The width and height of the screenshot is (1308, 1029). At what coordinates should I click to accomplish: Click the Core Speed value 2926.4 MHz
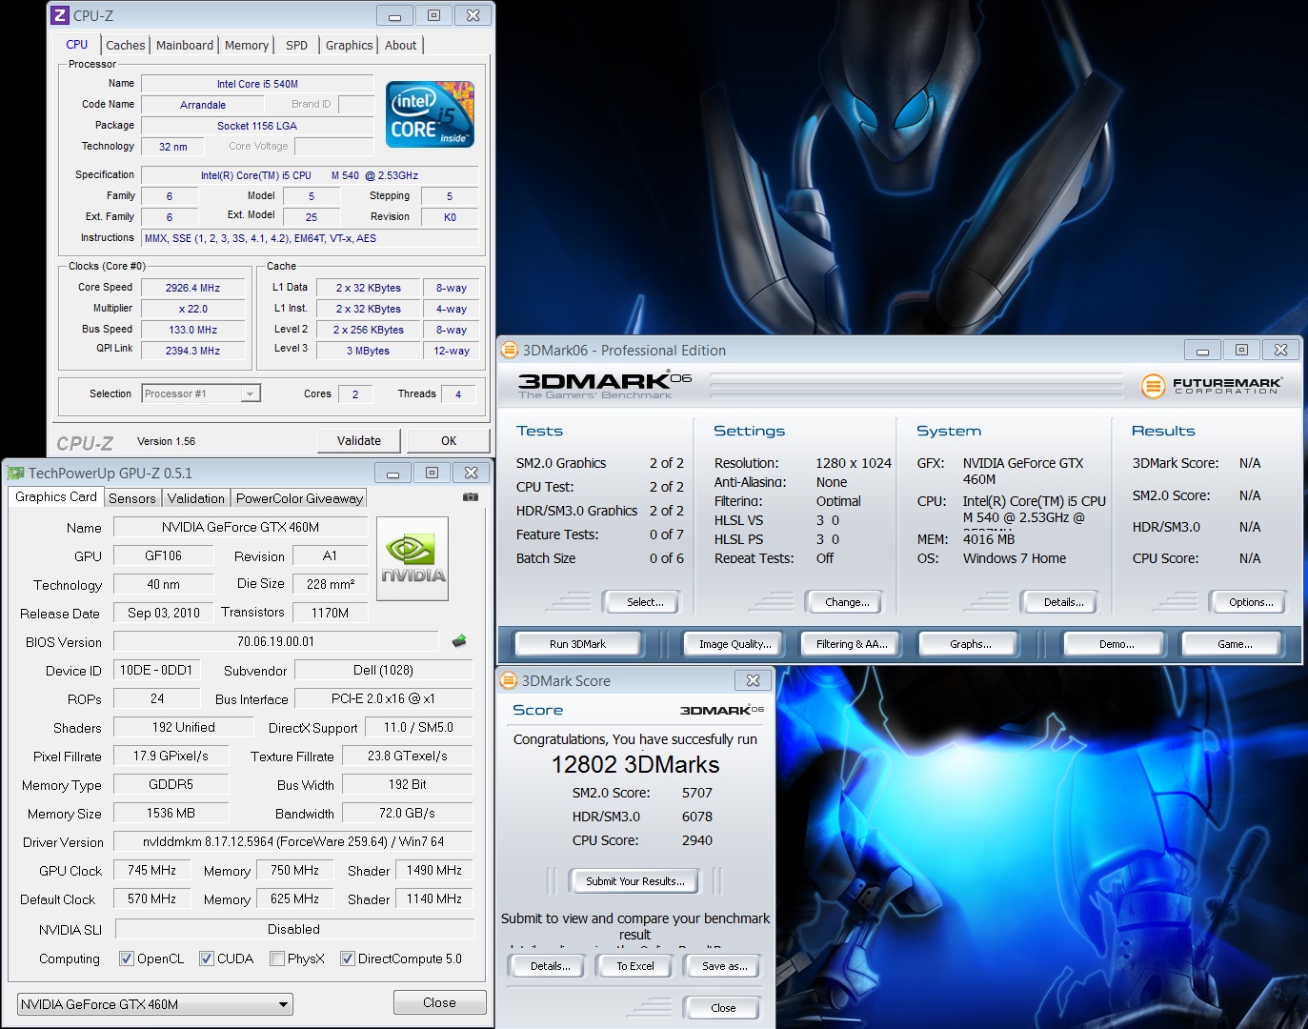click(x=192, y=288)
